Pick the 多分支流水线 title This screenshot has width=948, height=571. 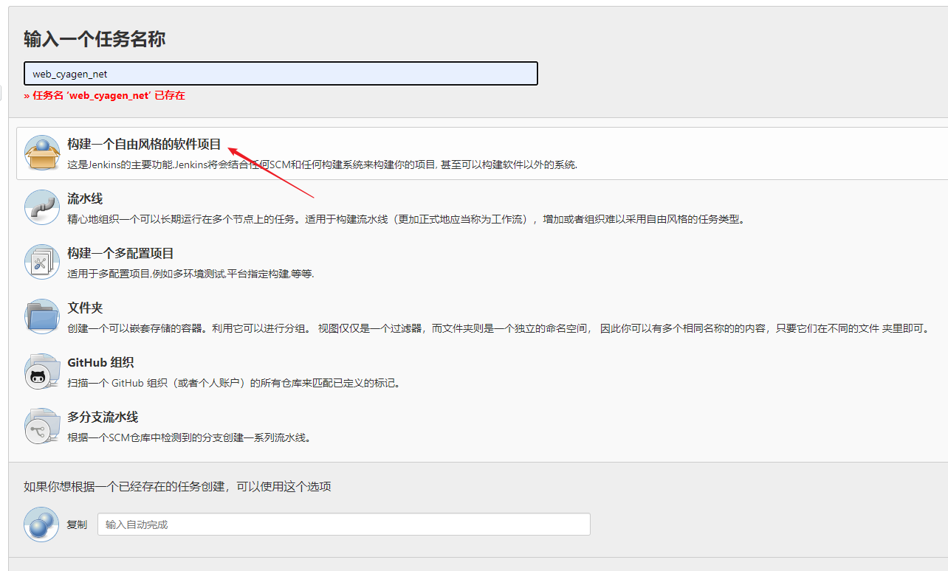point(103,418)
